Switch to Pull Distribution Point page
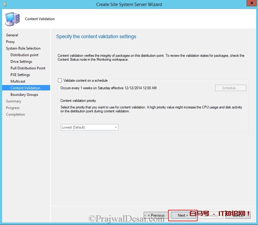 tap(28, 68)
